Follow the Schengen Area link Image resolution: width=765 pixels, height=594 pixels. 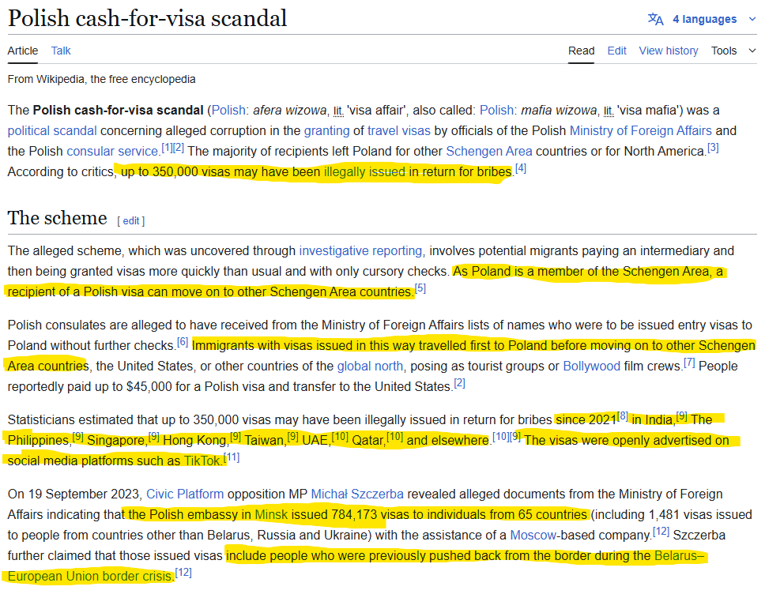pos(489,151)
